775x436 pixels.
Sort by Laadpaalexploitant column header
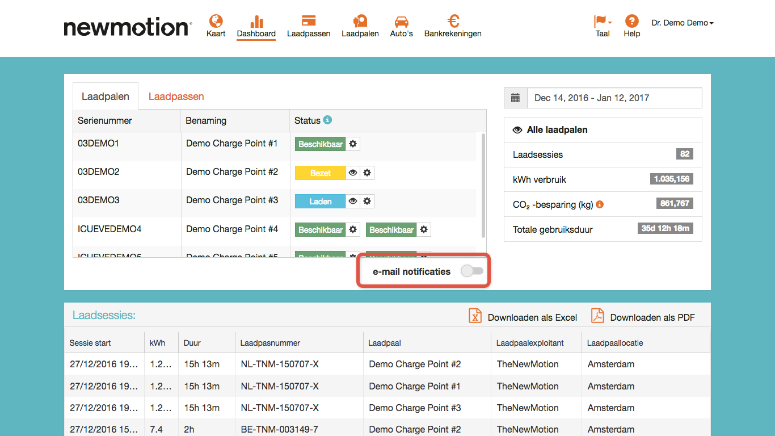pos(536,343)
